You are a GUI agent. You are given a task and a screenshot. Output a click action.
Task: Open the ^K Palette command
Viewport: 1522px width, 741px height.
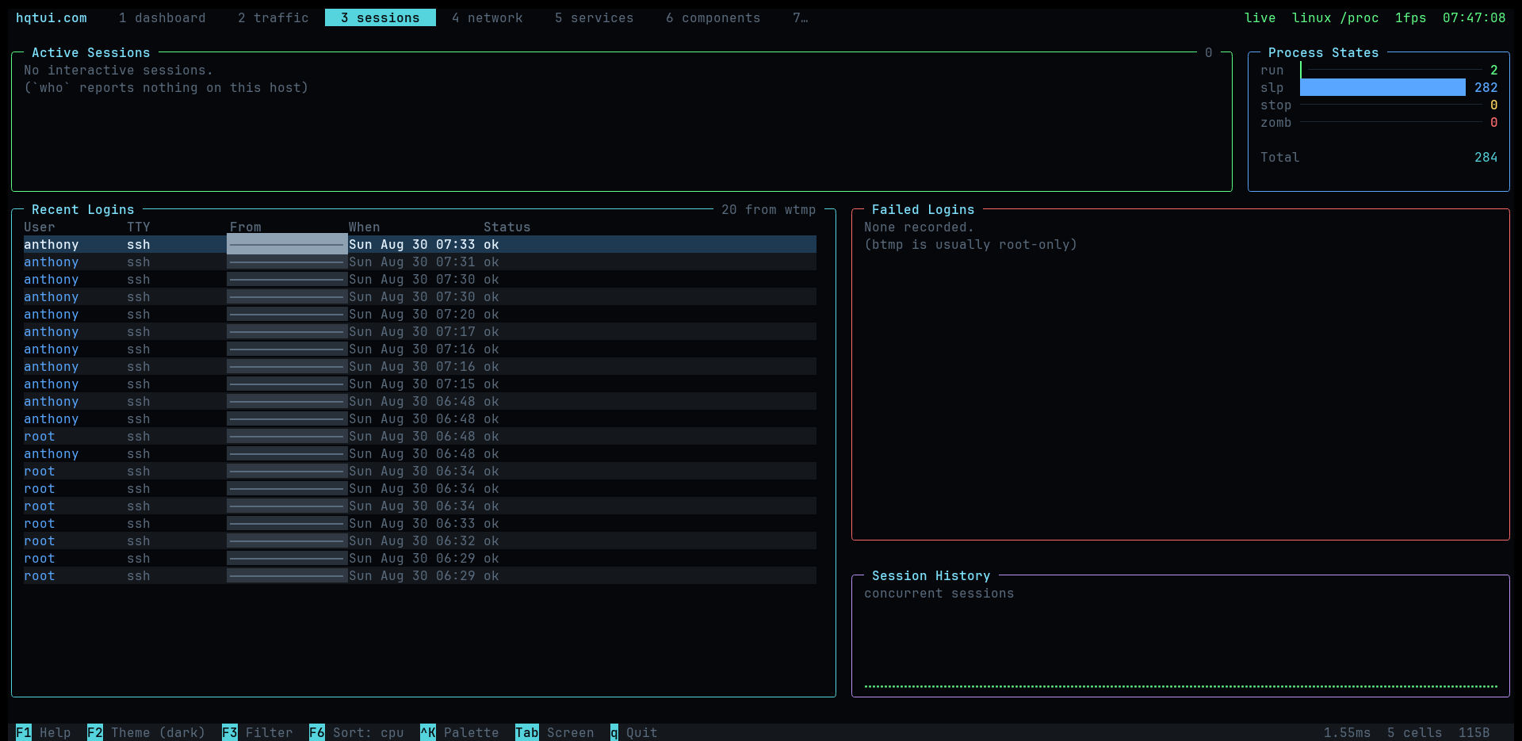point(460,732)
